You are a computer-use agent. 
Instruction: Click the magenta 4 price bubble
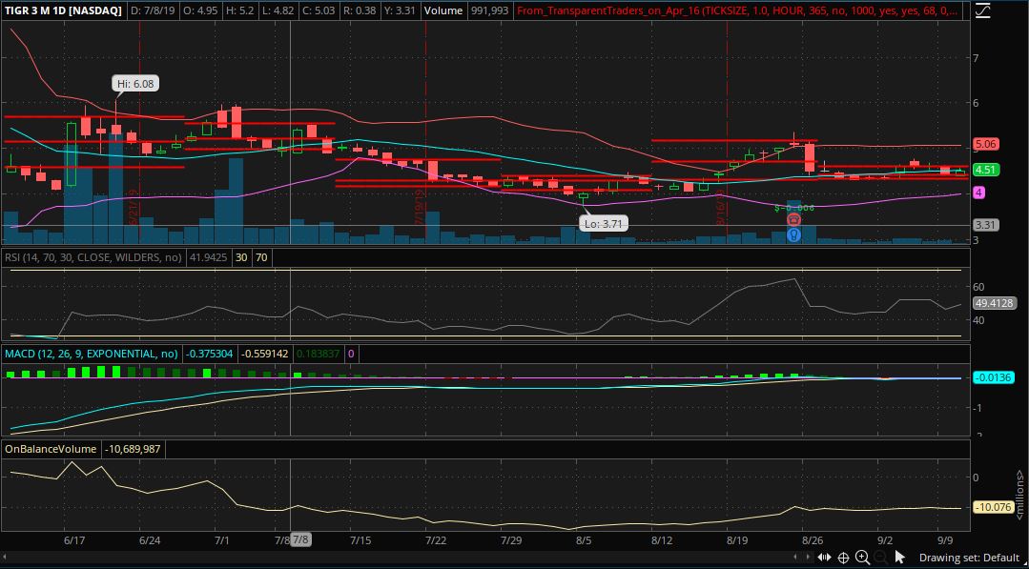[978, 193]
